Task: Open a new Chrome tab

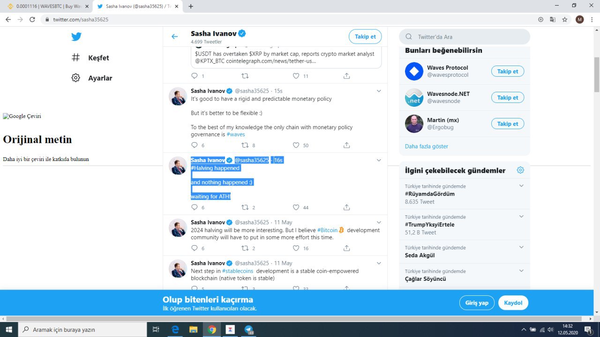Action: (x=191, y=6)
